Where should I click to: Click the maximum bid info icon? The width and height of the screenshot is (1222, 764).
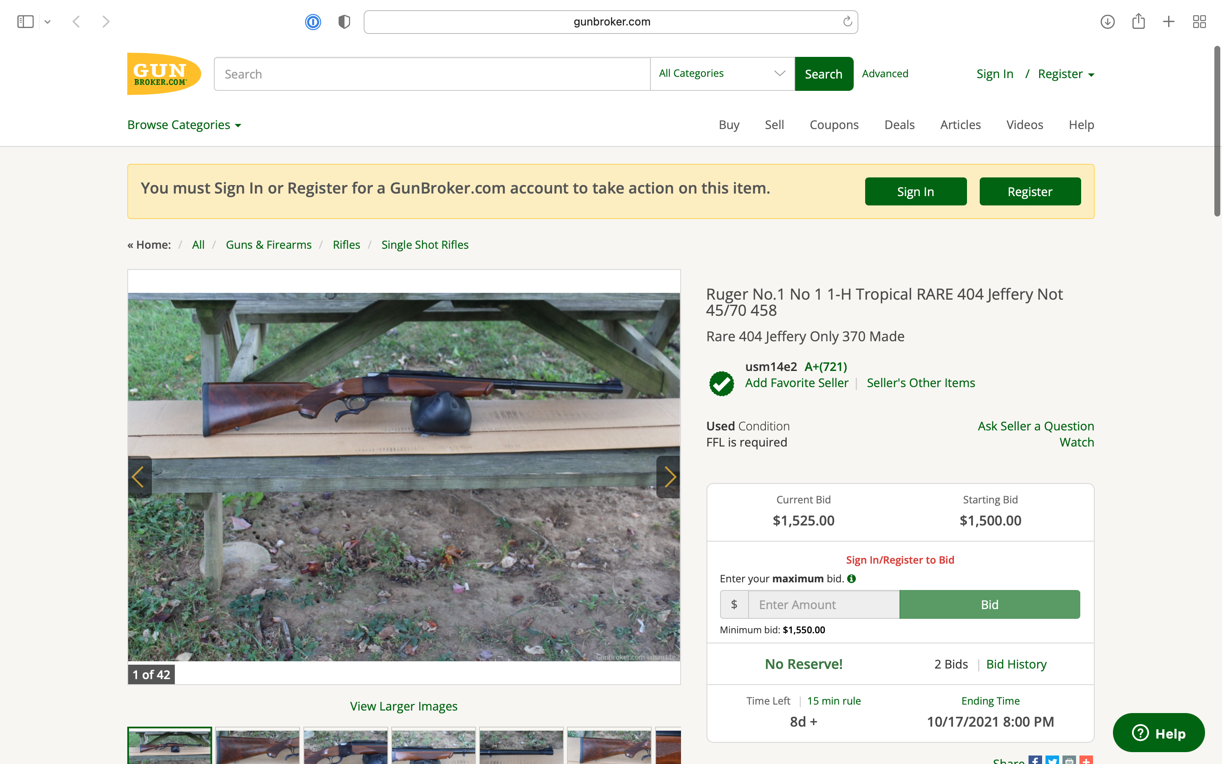851,579
